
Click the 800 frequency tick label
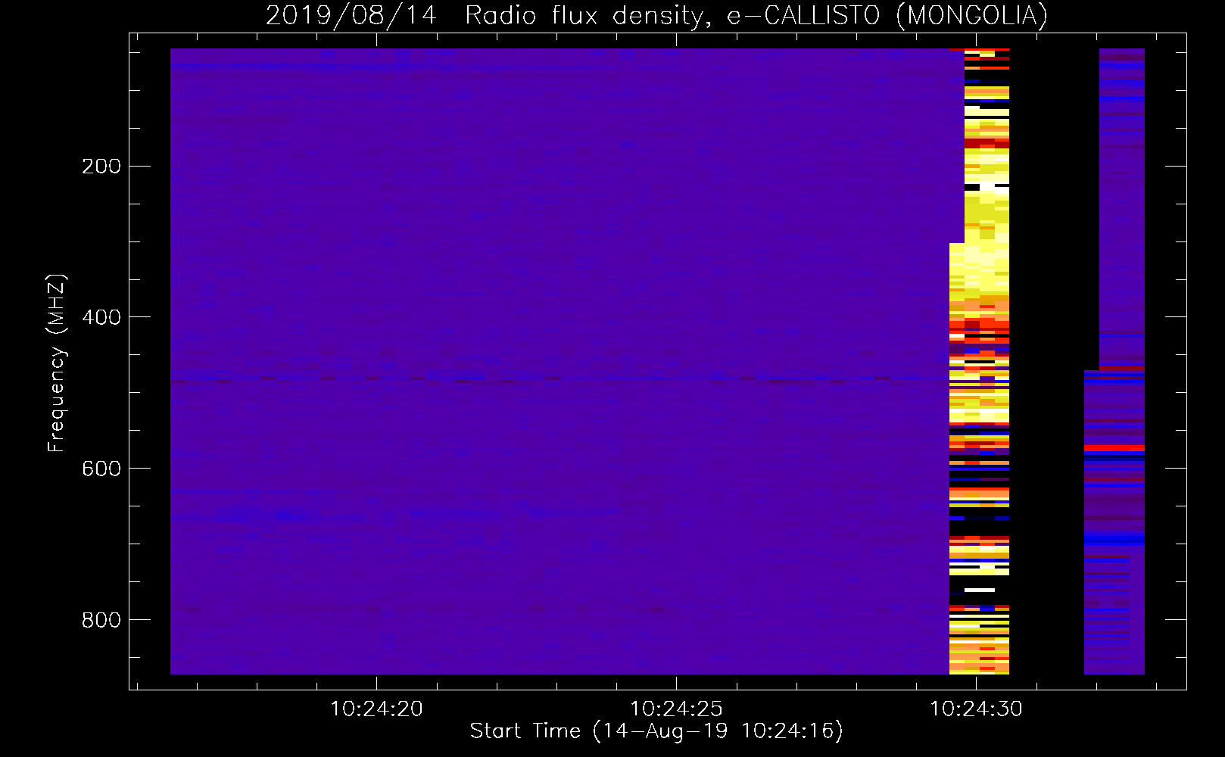(101, 620)
